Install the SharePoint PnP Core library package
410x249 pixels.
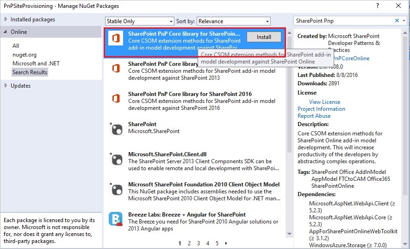264,37
